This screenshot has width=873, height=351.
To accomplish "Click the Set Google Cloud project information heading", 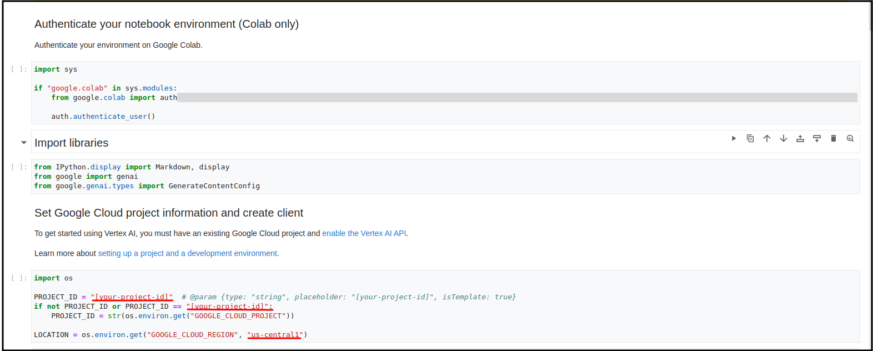I will click(x=169, y=213).
